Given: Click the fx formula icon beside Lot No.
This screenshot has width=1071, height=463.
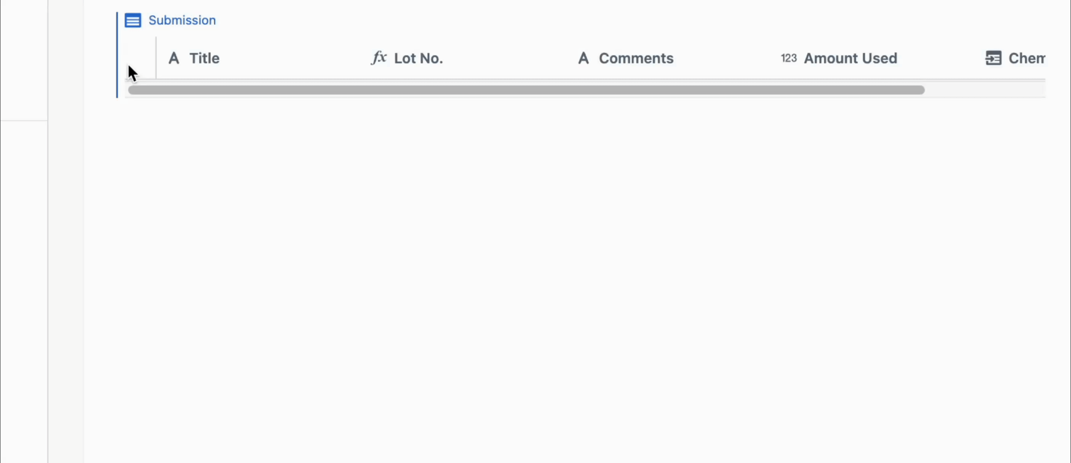Looking at the screenshot, I should (x=379, y=58).
